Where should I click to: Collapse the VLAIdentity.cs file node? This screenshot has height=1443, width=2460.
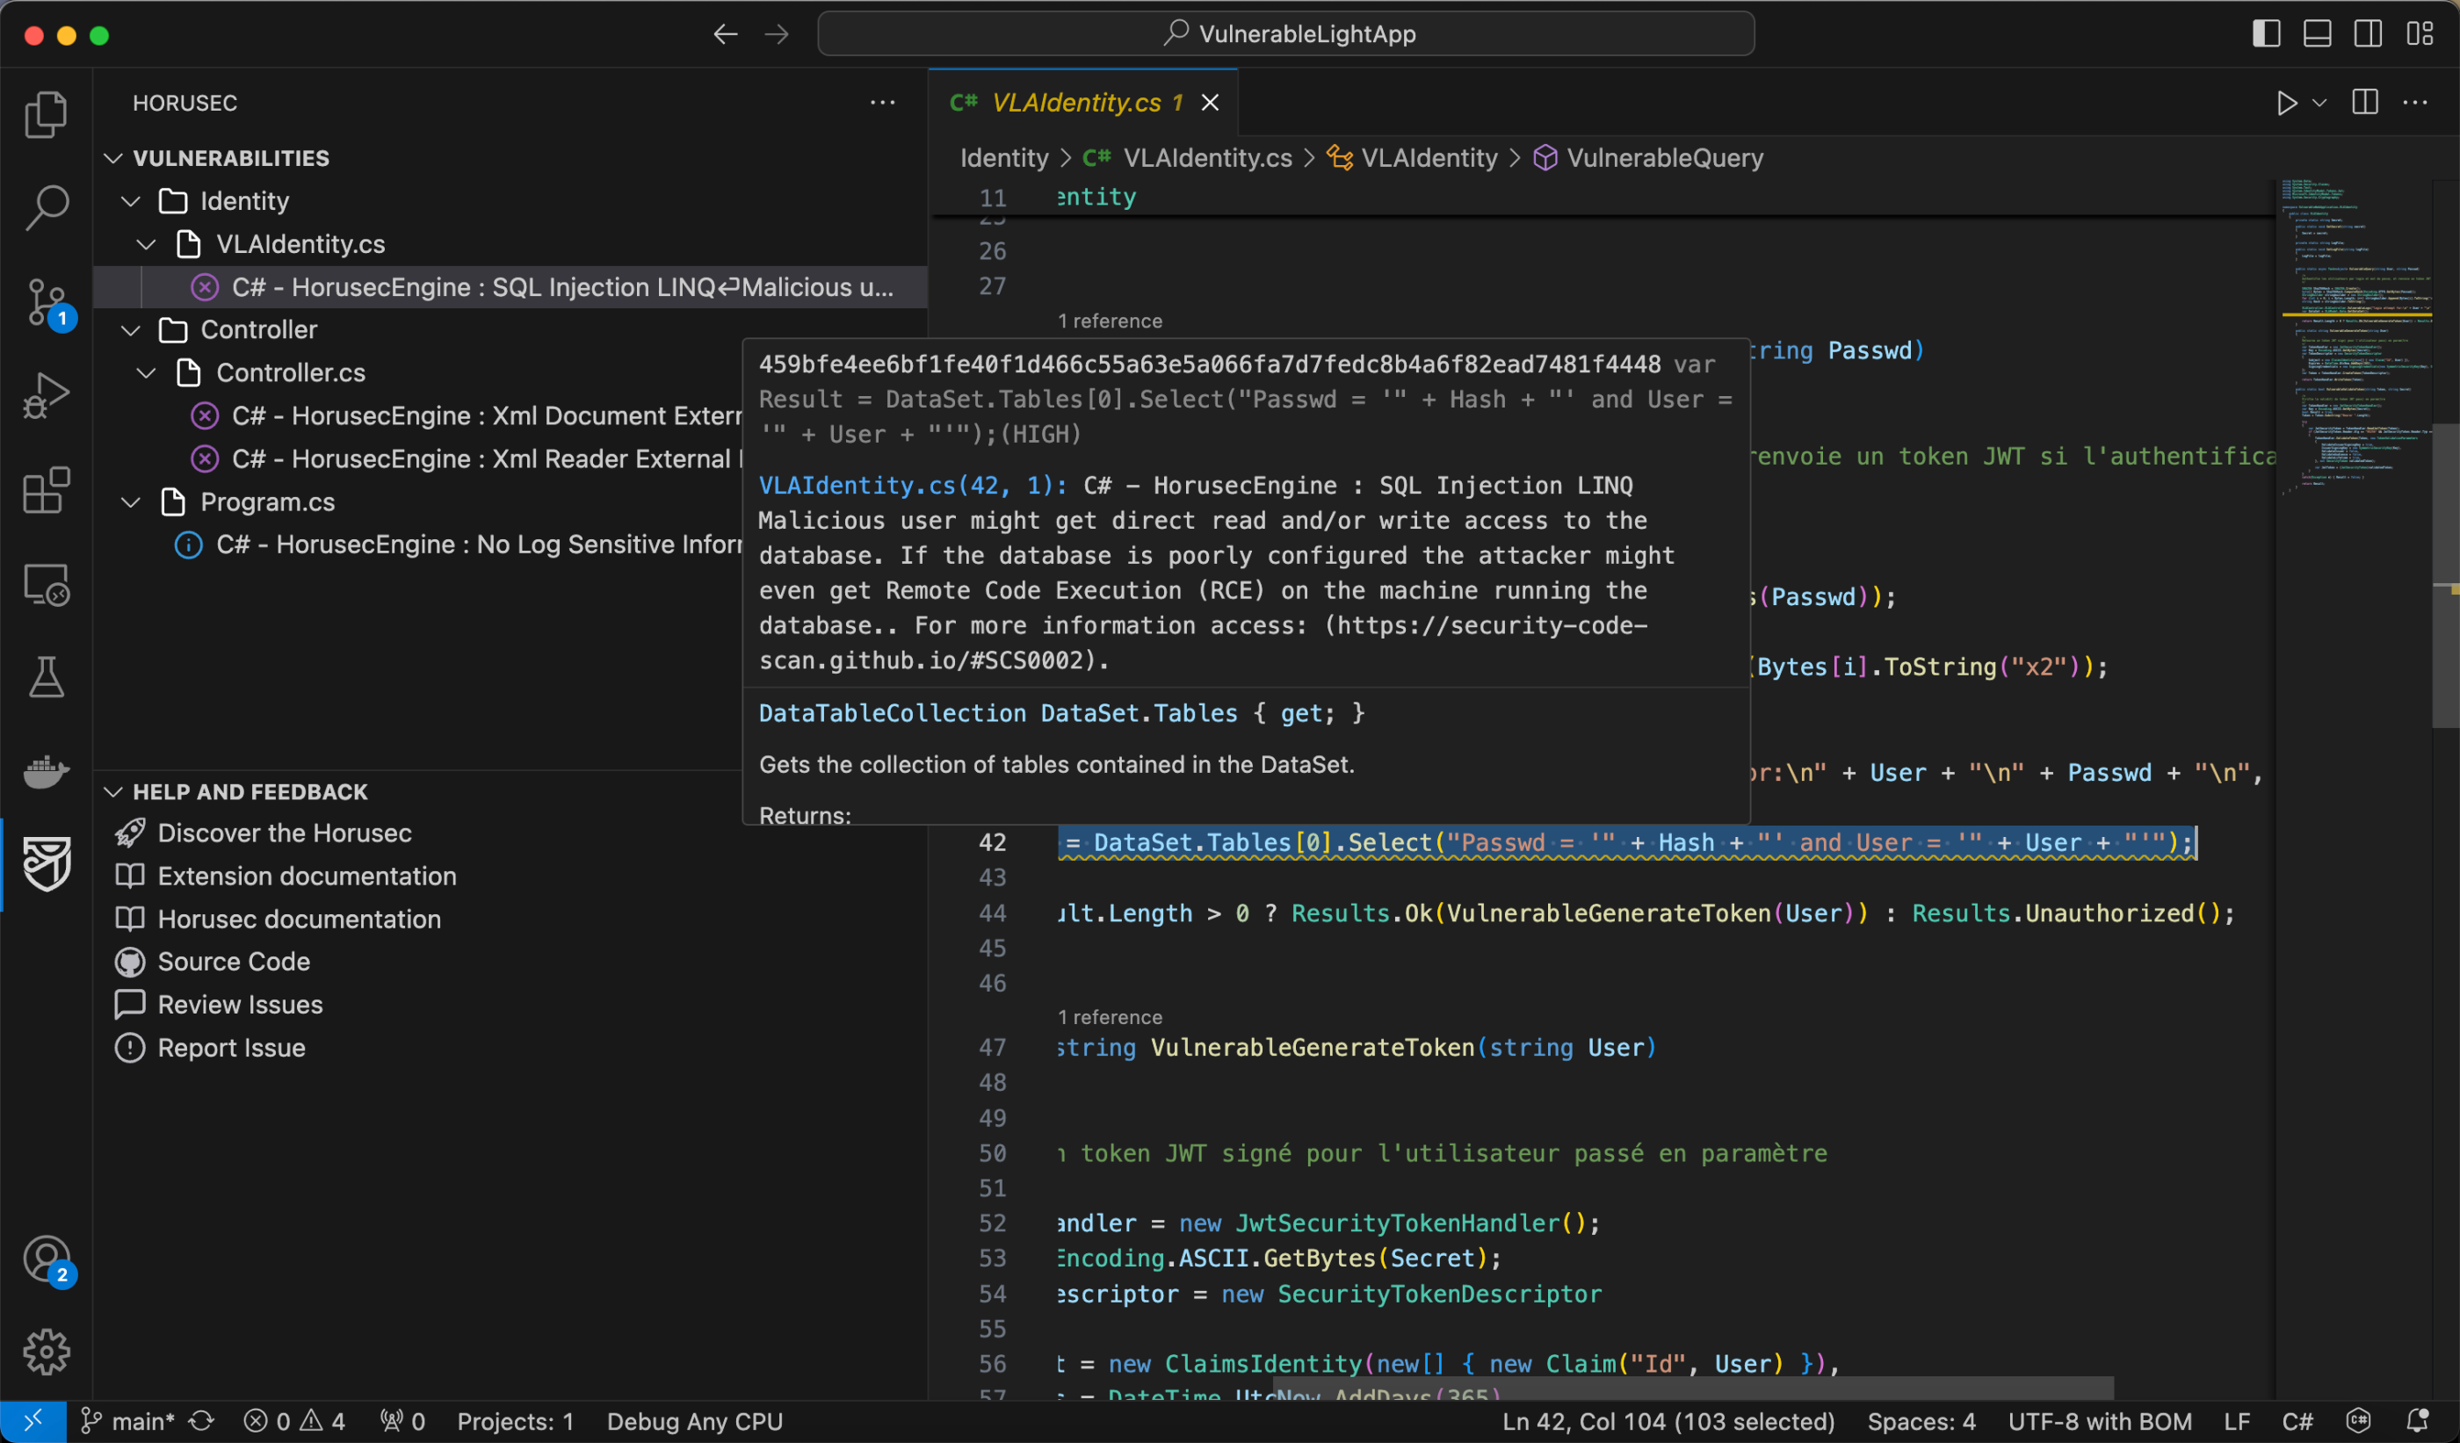147,244
